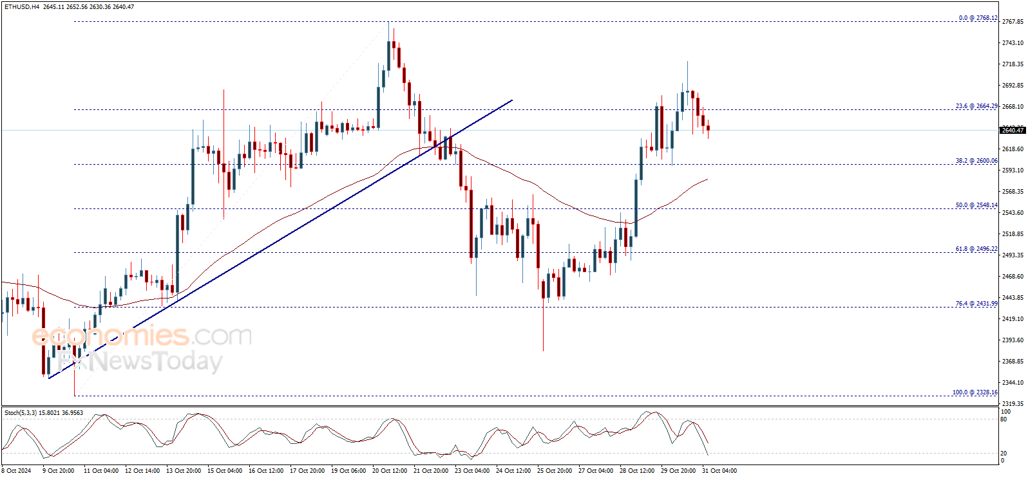Click the 17 Oct 20:00 time label

[307, 471]
